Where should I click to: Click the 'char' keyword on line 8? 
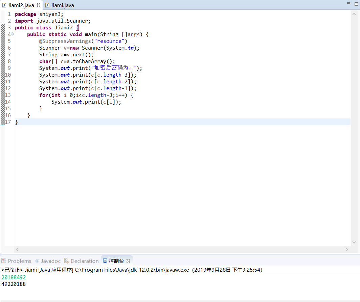(x=45, y=61)
